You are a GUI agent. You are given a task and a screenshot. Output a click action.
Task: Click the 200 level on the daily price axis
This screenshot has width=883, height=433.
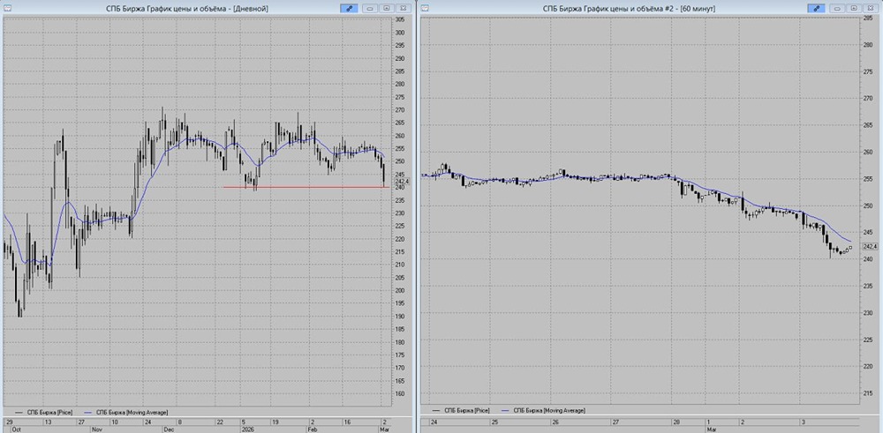coord(399,291)
